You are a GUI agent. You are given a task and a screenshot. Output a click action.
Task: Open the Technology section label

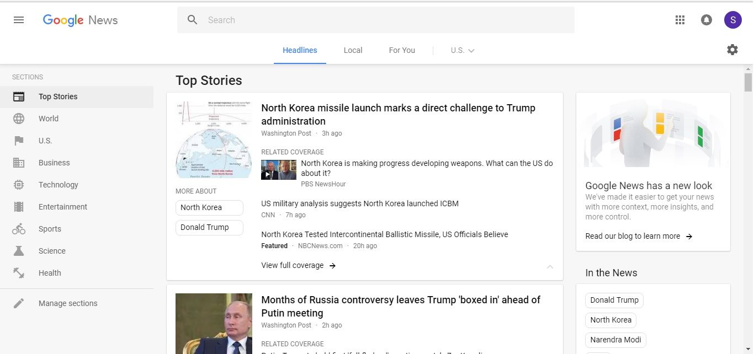coord(59,185)
